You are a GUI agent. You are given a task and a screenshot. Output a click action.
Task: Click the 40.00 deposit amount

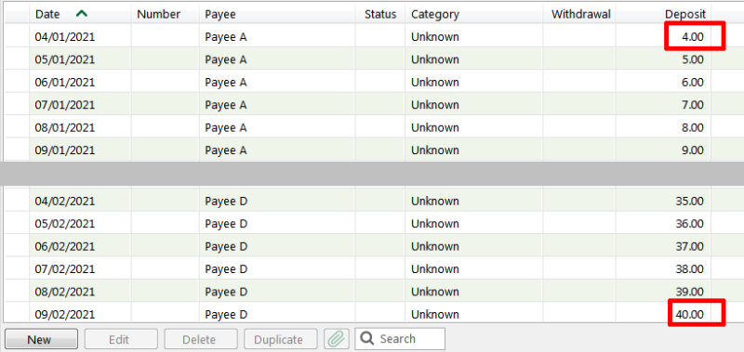tap(690, 314)
